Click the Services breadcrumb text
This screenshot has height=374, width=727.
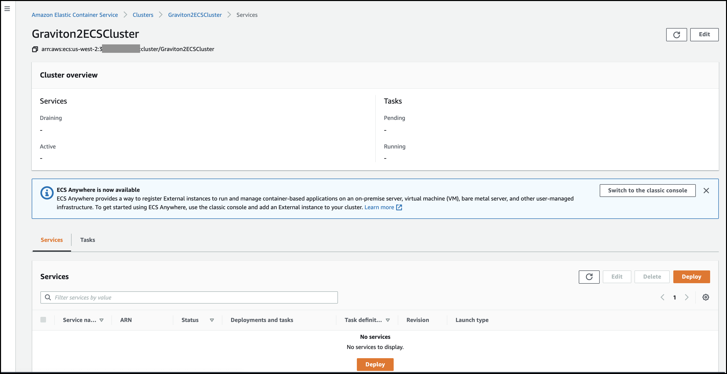(247, 15)
